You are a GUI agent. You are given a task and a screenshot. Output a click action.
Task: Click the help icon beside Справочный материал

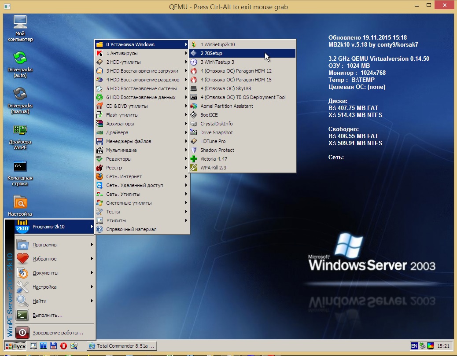point(100,229)
